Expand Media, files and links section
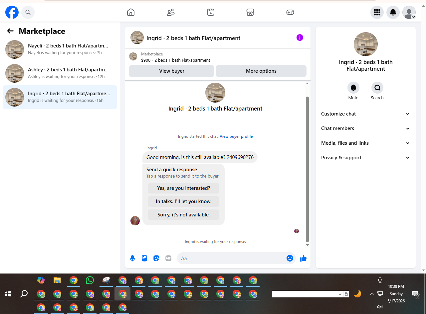 [366, 143]
